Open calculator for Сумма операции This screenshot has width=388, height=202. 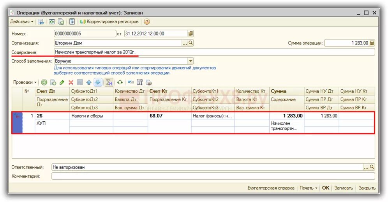(372, 43)
